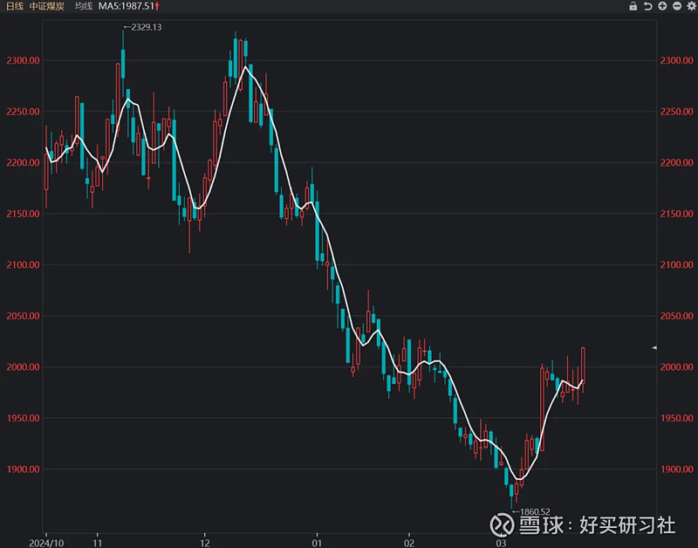Click 2300.00 on the left price axis

[x=24, y=60]
